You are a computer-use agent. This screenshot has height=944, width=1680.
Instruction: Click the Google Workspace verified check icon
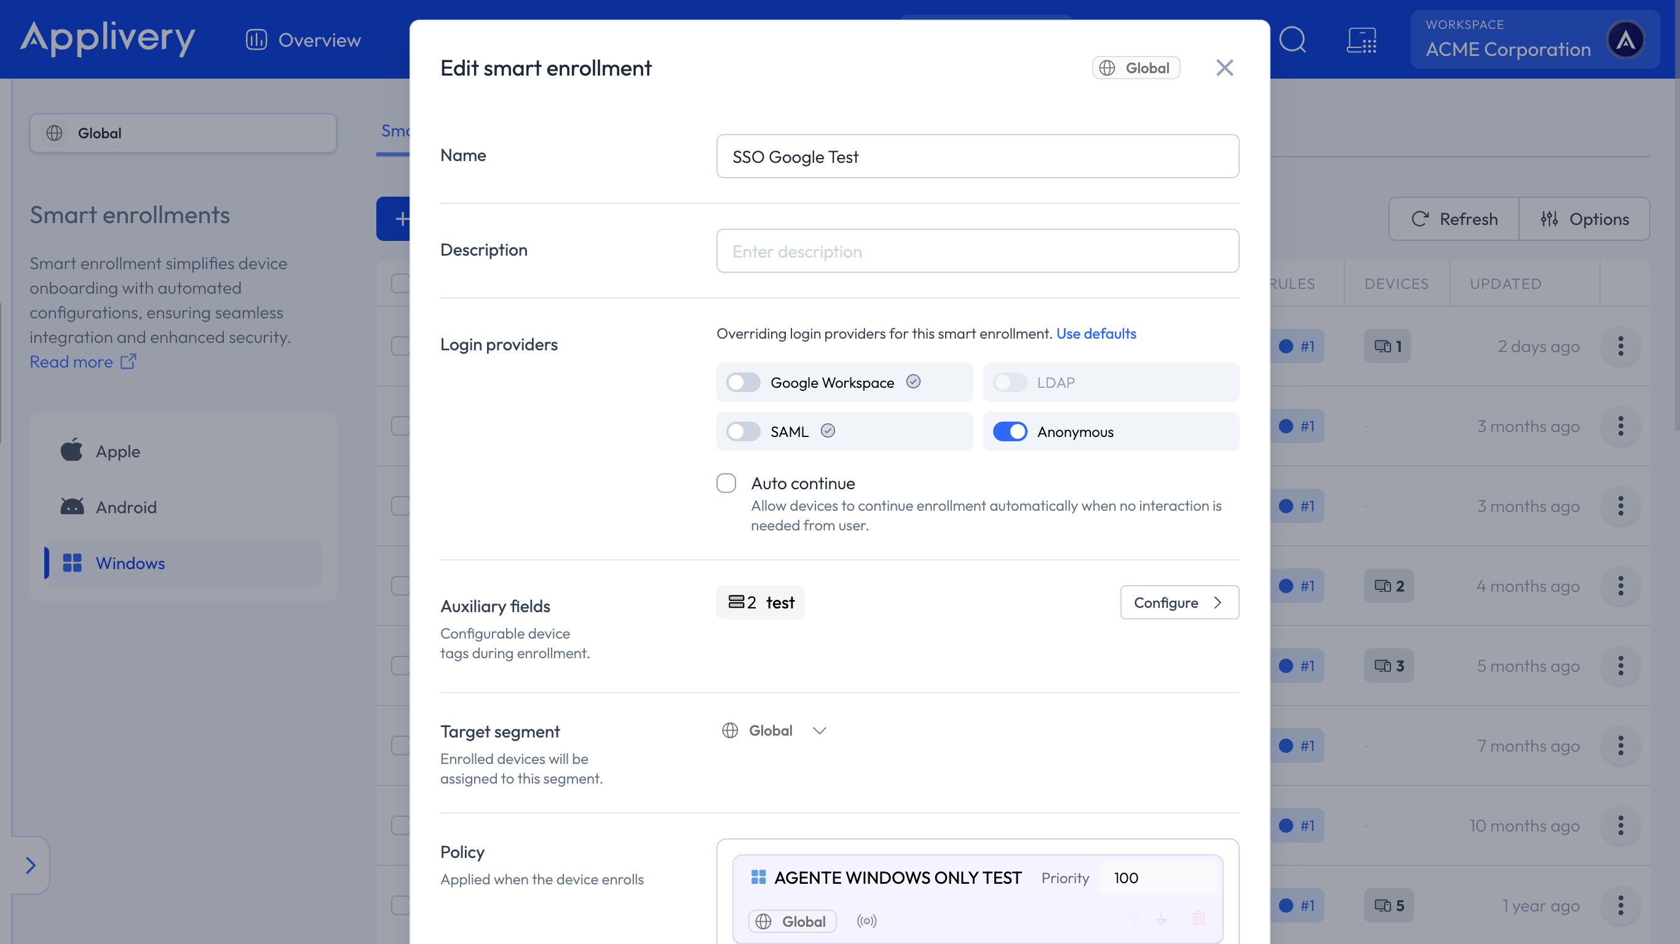(x=913, y=382)
